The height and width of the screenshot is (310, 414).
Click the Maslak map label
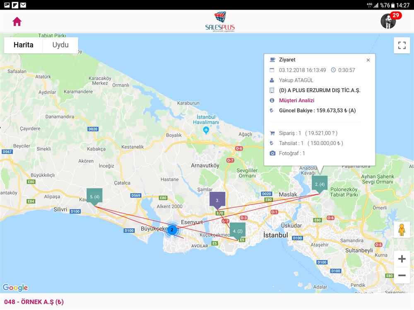coord(288,195)
